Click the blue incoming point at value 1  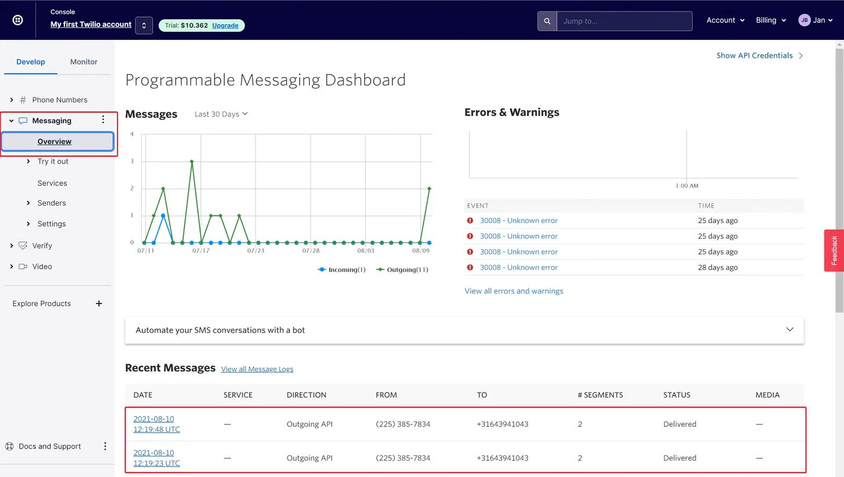[163, 215]
